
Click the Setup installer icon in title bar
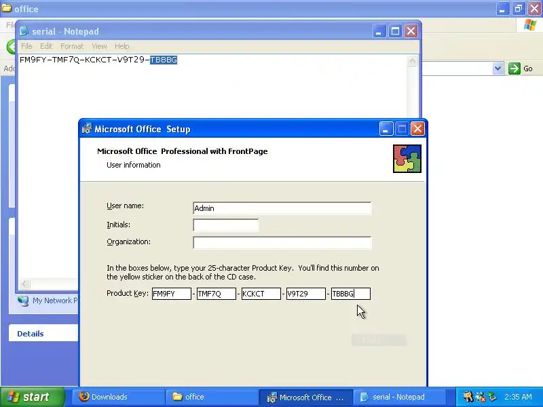coord(87,128)
